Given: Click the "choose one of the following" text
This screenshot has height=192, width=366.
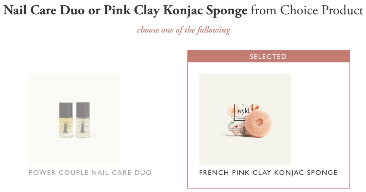Looking at the screenshot, I should (183, 30).
